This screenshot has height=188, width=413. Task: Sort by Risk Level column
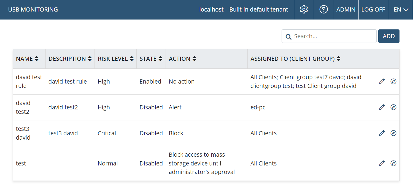pyautogui.click(x=132, y=59)
